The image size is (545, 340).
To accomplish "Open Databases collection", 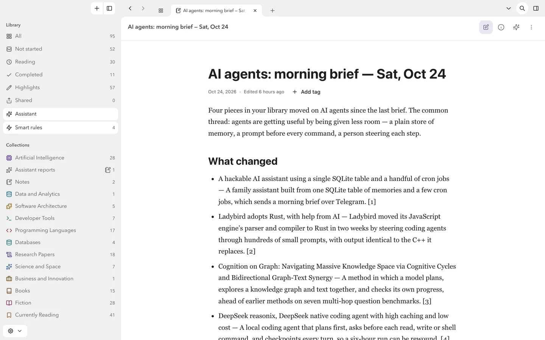I will click(x=61, y=243).
